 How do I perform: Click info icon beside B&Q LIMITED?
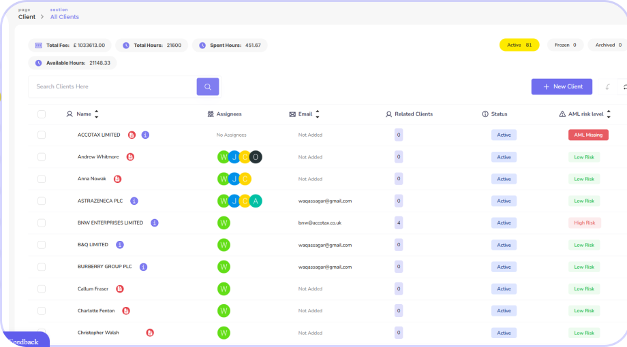click(120, 245)
